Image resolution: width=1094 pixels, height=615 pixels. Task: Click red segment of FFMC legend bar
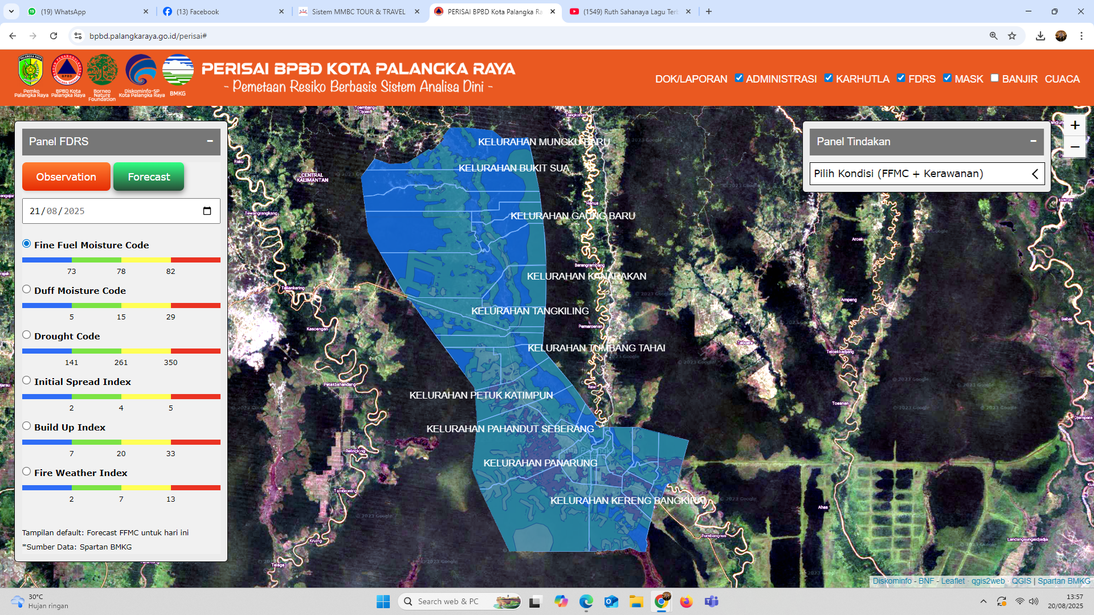tap(195, 260)
